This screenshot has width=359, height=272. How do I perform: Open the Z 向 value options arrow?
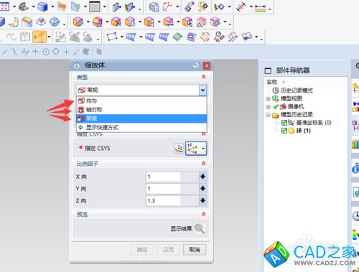(202, 200)
